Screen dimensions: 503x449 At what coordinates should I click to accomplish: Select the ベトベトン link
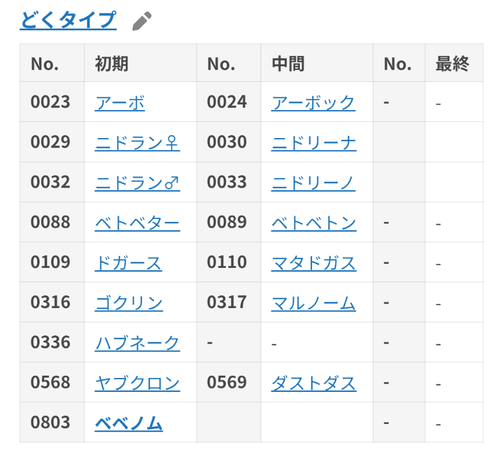pyautogui.click(x=313, y=223)
